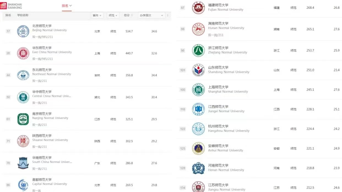Click the Shanghai Ranking logo

11,6
